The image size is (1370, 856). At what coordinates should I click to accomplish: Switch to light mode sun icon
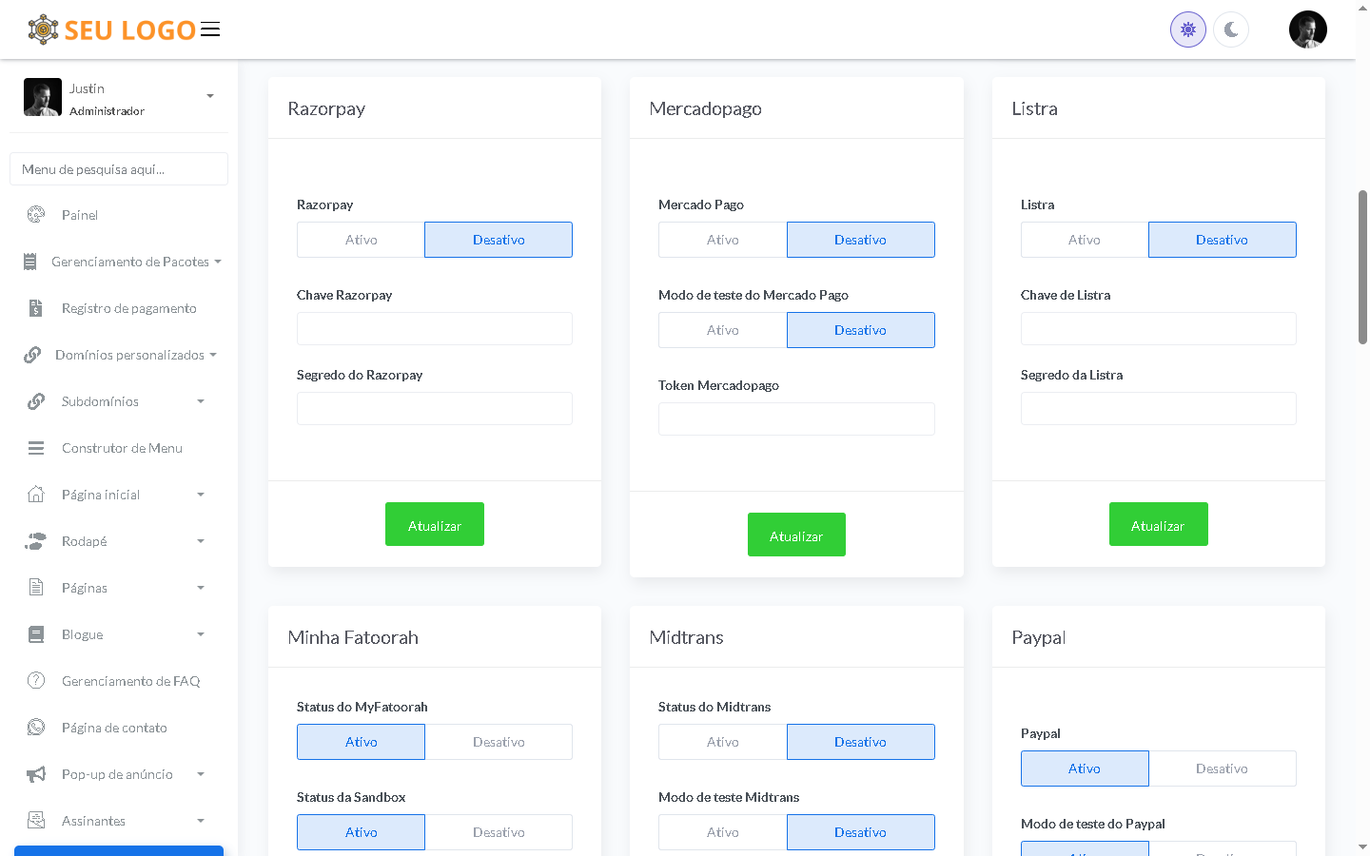pos(1187,29)
